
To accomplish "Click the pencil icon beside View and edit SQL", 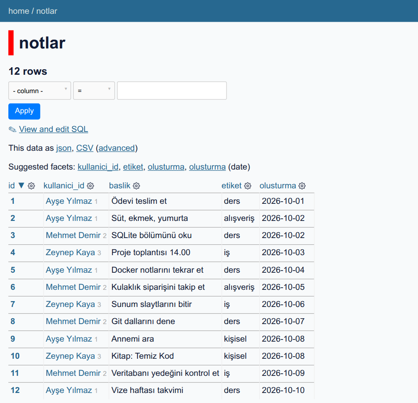I will (12, 129).
